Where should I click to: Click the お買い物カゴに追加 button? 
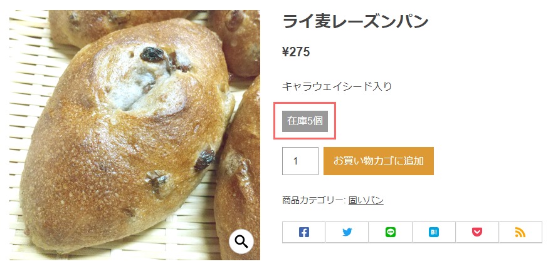pos(378,161)
